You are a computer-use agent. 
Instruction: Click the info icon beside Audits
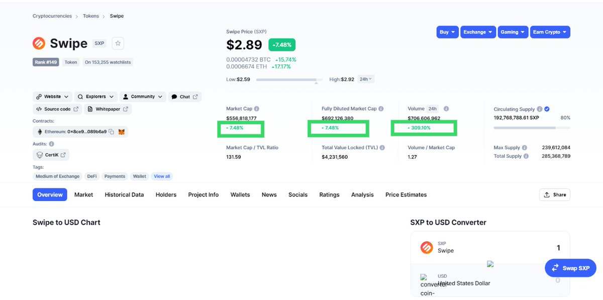51,144
